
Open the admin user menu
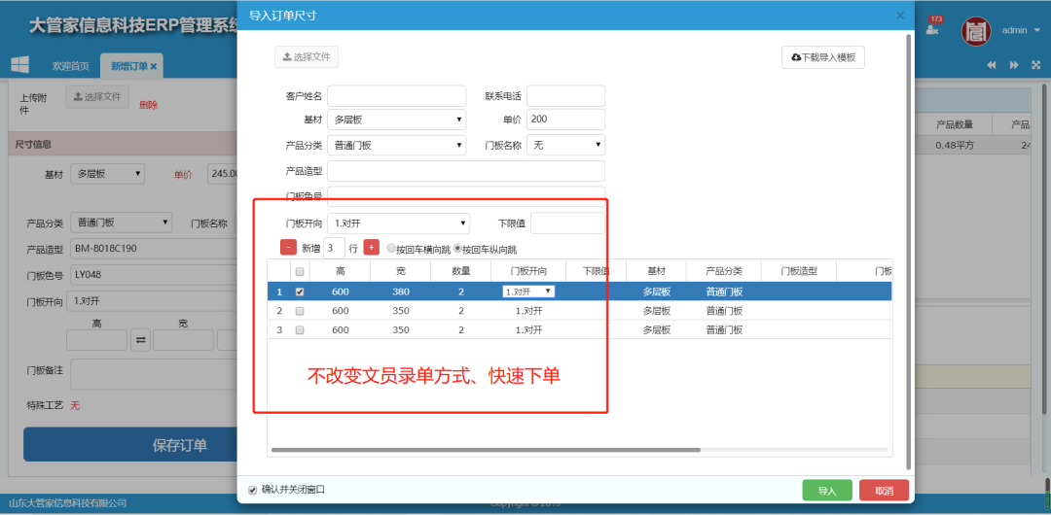(x=1015, y=30)
